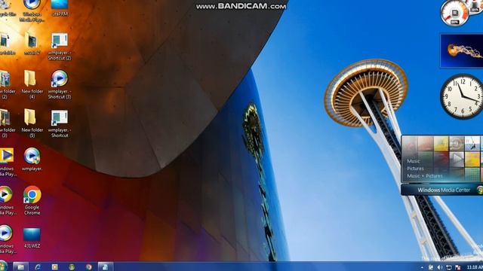
Task: Select Music + Pictures in Media Center gadget
Action: [x=424, y=175]
